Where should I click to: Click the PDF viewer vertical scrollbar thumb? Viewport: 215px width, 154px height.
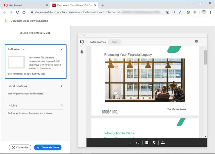point(206,57)
